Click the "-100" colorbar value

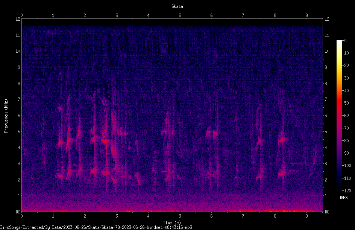point(346,166)
